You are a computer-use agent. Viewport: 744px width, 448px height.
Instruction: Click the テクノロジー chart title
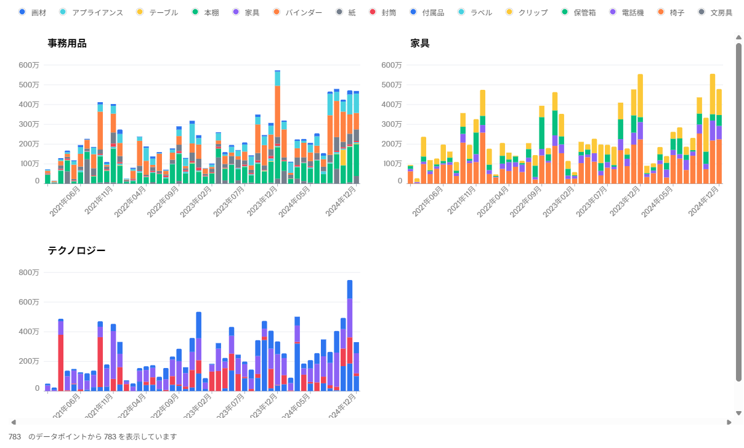coord(76,250)
